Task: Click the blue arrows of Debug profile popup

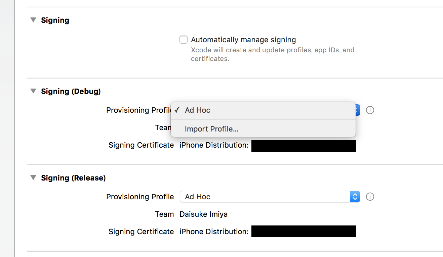Action: 358,110
